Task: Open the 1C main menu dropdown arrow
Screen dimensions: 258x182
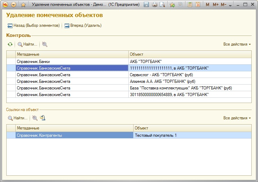Action: [x=14, y=5]
